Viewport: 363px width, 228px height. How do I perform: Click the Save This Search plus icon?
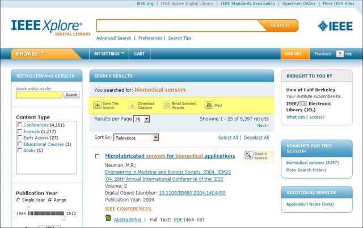97,105
